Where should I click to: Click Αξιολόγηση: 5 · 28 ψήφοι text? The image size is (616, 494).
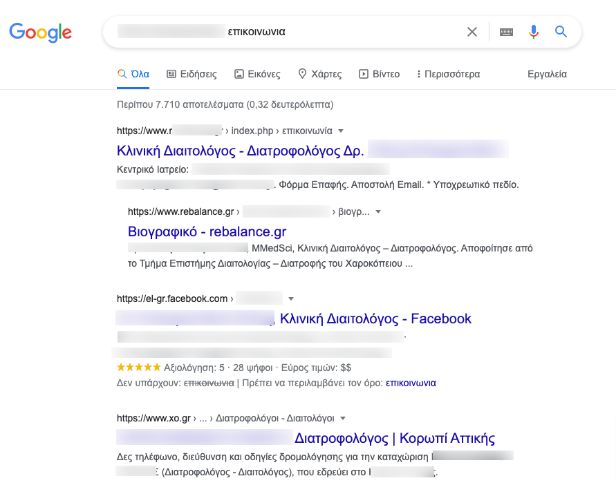(218, 368)
